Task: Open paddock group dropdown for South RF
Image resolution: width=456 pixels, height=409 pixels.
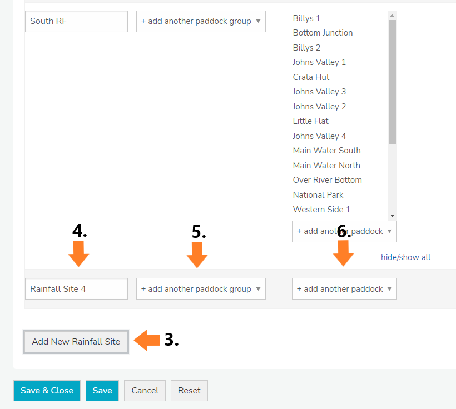Action: tap(201, 21)
